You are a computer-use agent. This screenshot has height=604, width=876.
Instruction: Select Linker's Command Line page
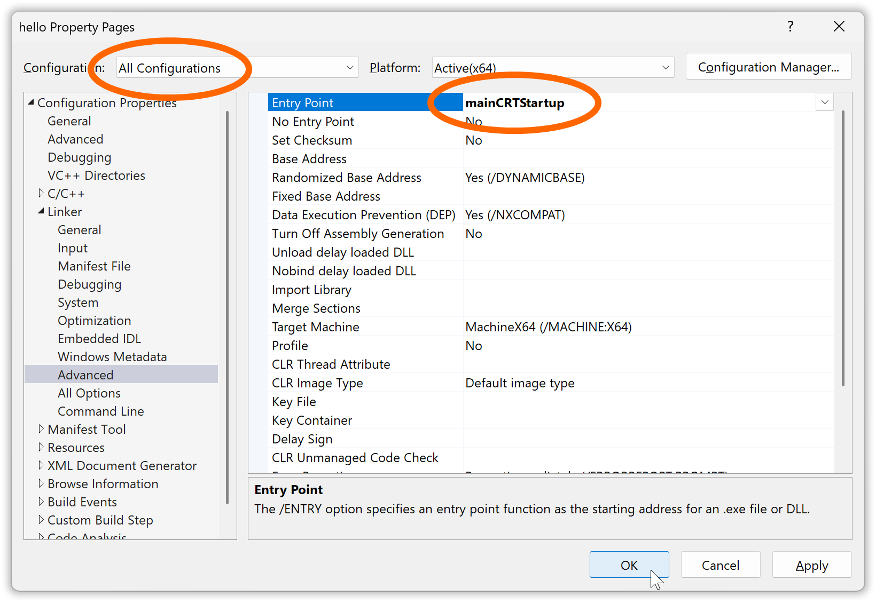[100, 411]
